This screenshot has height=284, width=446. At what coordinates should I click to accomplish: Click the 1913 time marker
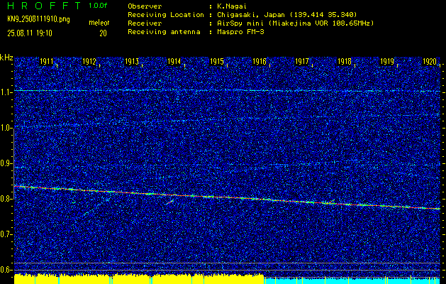132,61
